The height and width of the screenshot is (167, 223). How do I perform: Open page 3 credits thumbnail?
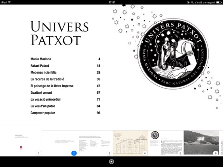95,143
